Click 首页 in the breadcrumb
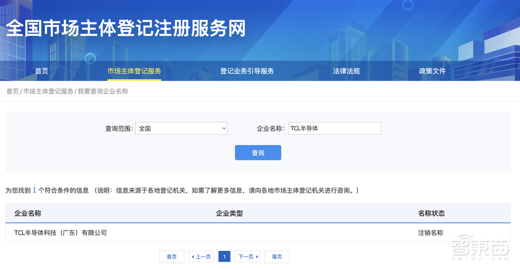Image resolution: width=520 pixels, height=270 pixels. [12, 91]
